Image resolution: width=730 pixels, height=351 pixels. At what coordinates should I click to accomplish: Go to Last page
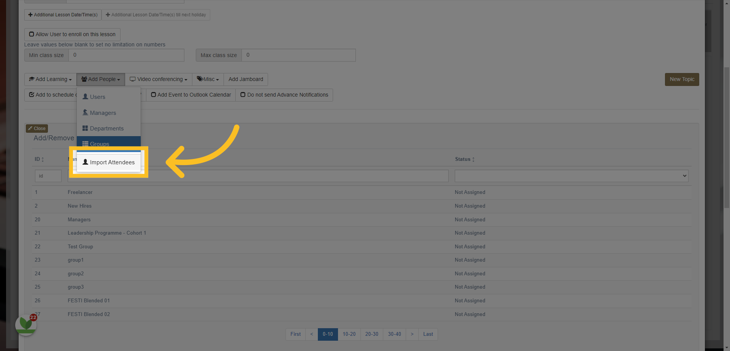coord(428,334)
